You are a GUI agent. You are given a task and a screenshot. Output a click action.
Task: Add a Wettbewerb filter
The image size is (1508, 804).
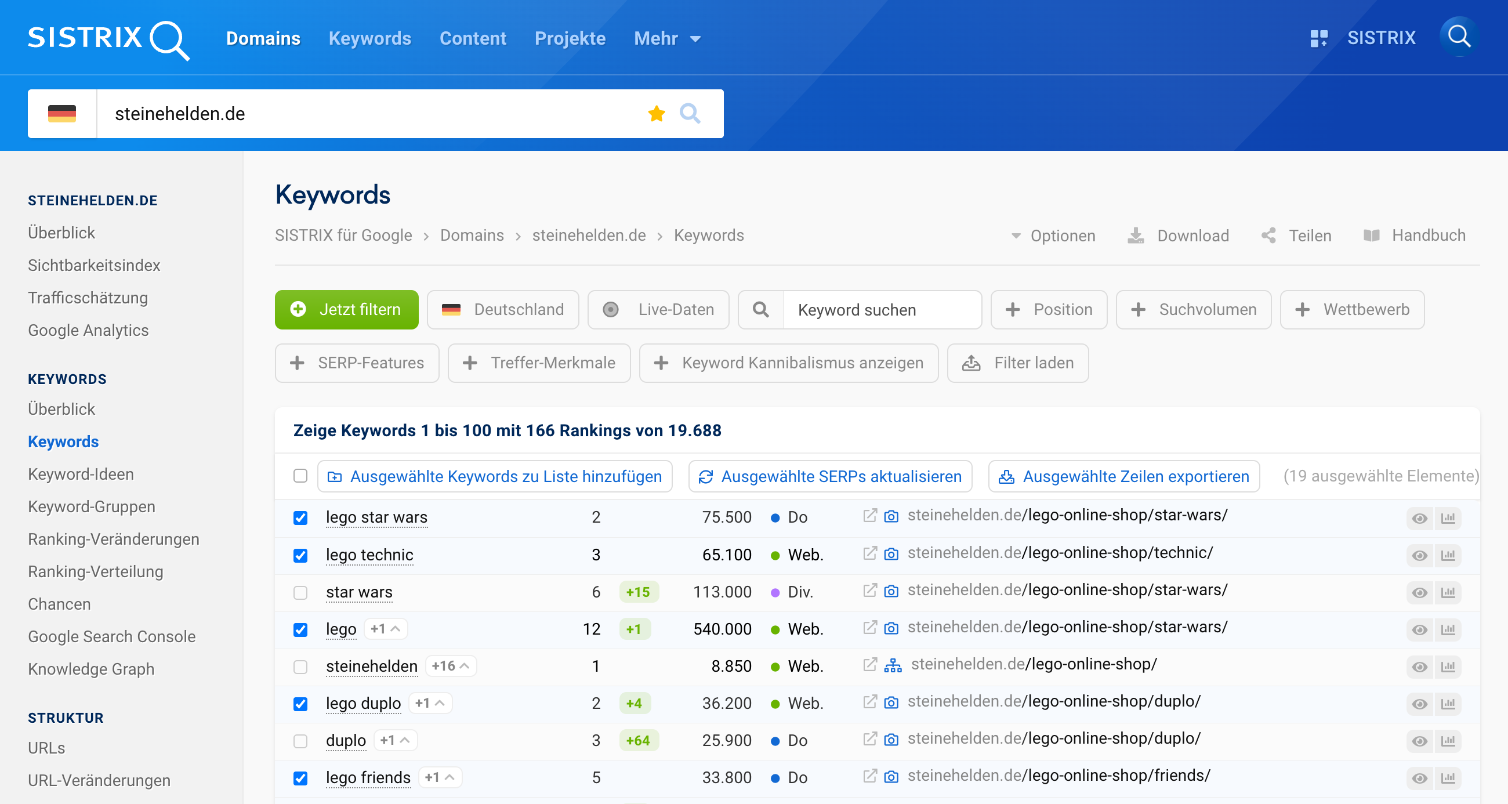[x=1353, y=310]
